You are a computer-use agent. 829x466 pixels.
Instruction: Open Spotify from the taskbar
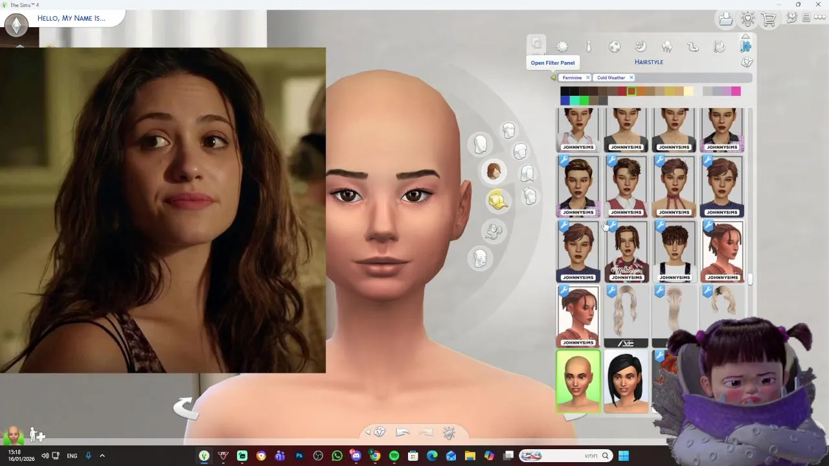pos(394,456)
